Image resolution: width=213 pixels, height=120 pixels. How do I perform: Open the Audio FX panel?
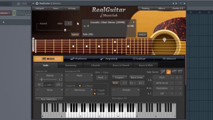click(x=178, y=8)
